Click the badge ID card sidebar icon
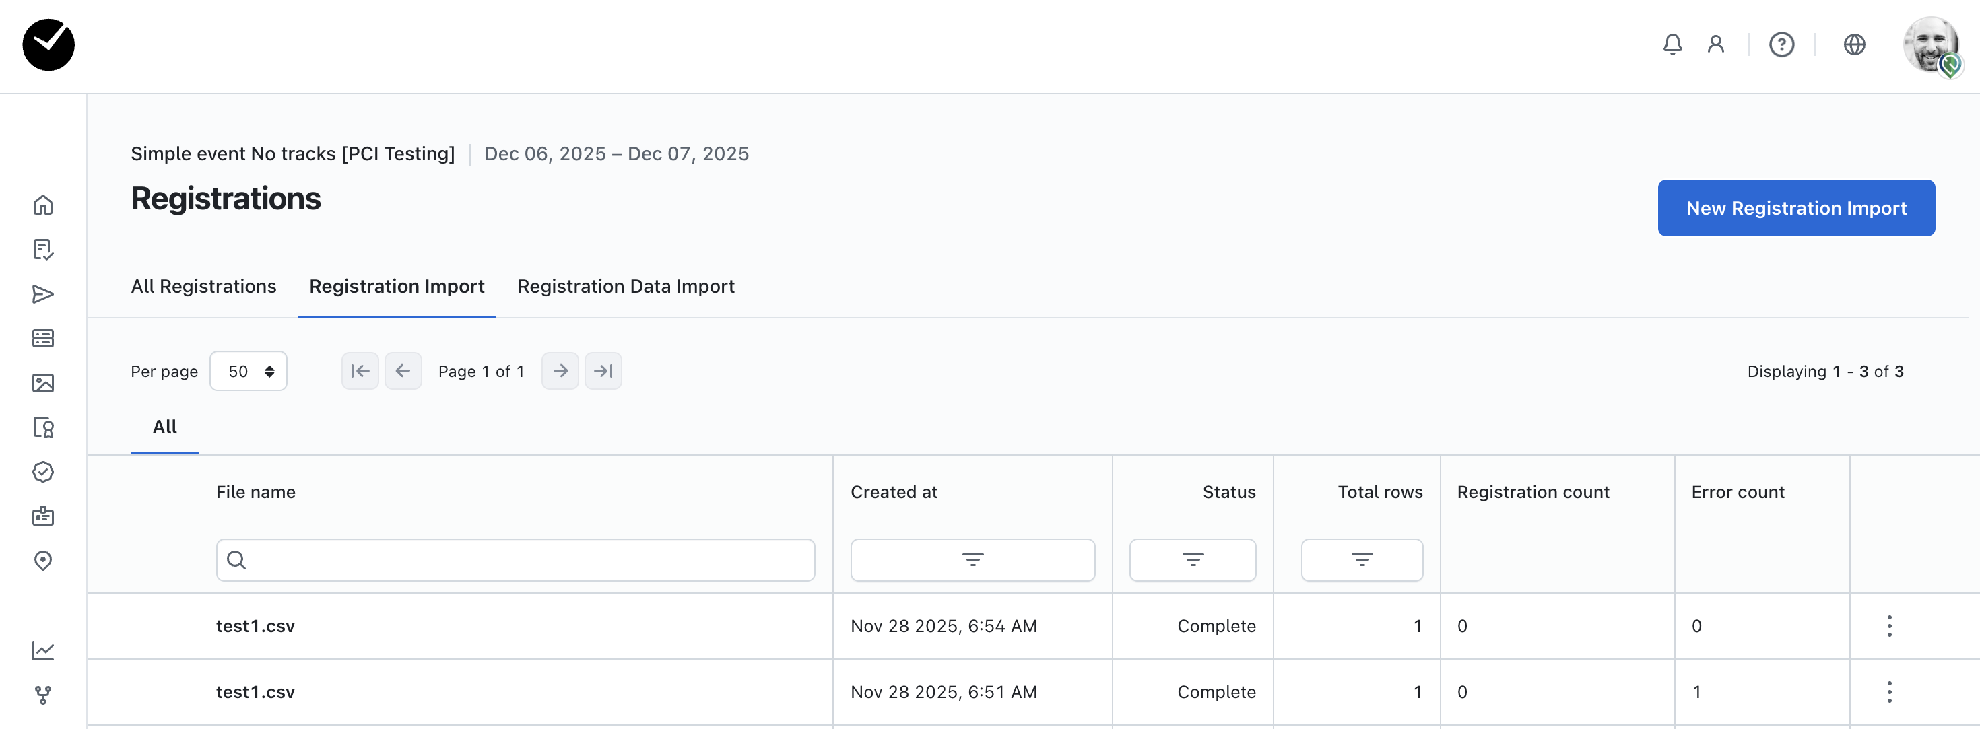1980x729 pixels. tap(43, 516)
